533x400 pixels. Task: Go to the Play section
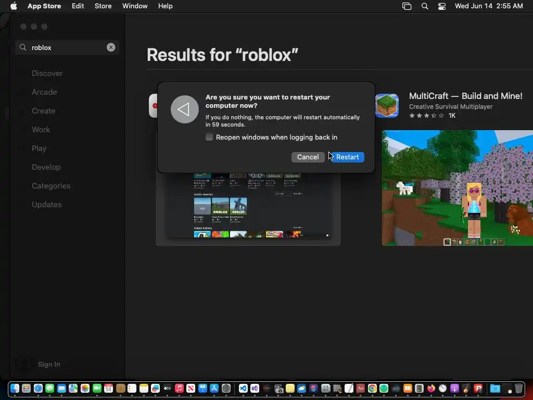[x=39, y=148]
